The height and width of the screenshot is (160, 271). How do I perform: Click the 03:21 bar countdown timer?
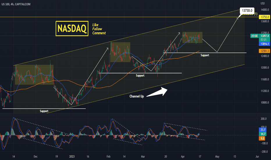click(263, 40)
